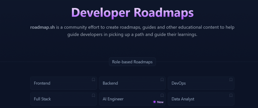Bookmark the DevOps roadmap
This screenshot has height=108, width=258.
231,80
